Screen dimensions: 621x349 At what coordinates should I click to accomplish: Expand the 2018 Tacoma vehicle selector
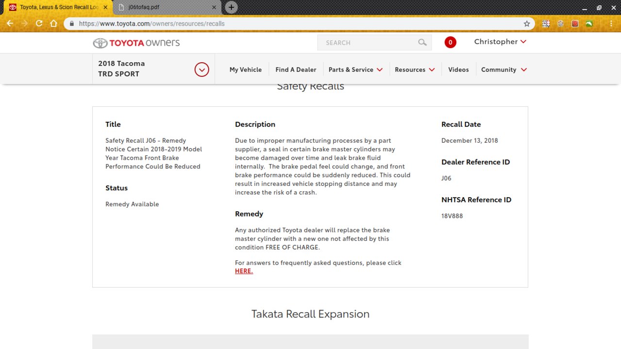[201, 69]
